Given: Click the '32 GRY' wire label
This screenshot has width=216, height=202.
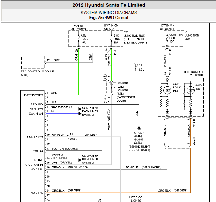Looking at the screenshot, I should 53,60.
